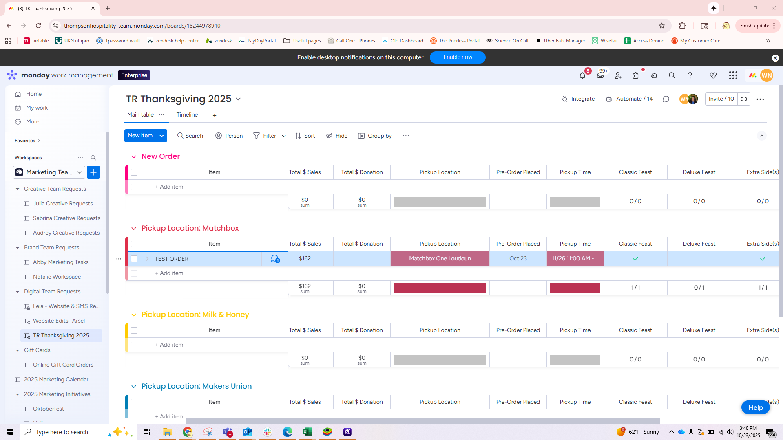Screen dimensions: 783x440
Task: Check the TEST ORDER row checkbox
Action: 134,259
